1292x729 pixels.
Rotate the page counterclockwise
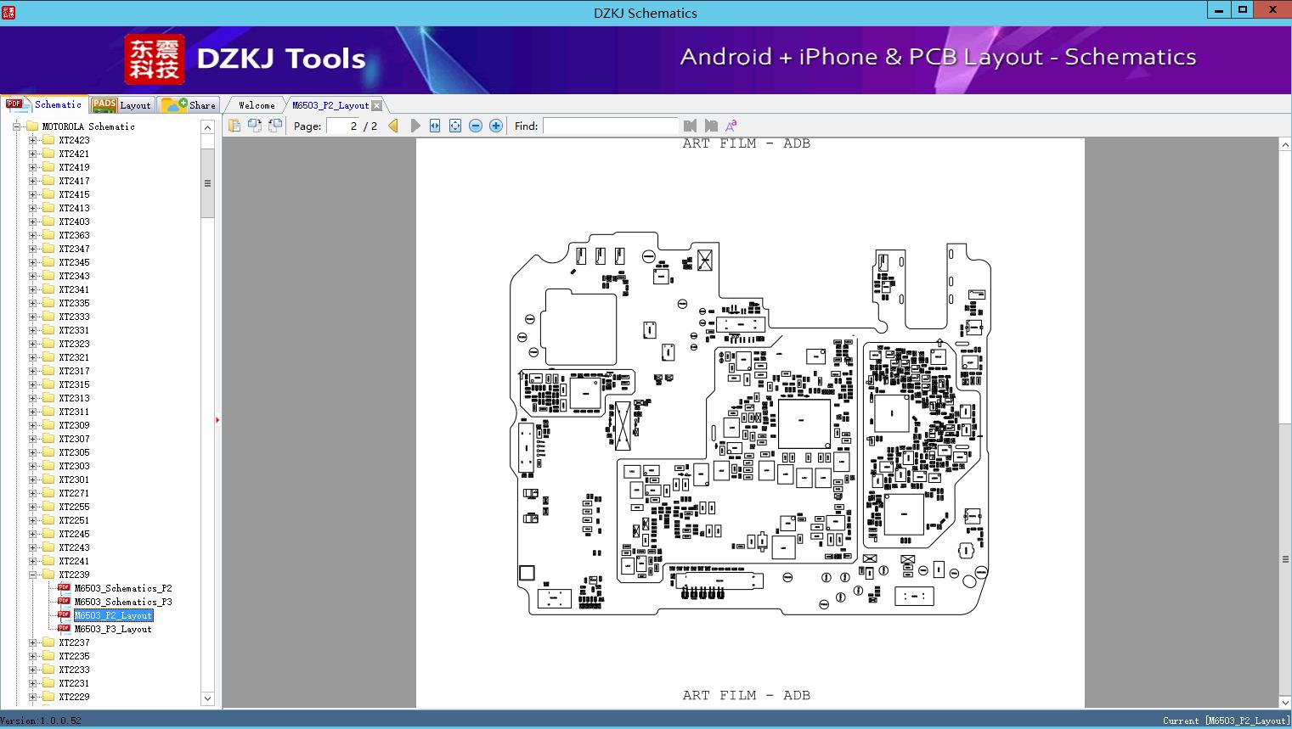[255, 126]
